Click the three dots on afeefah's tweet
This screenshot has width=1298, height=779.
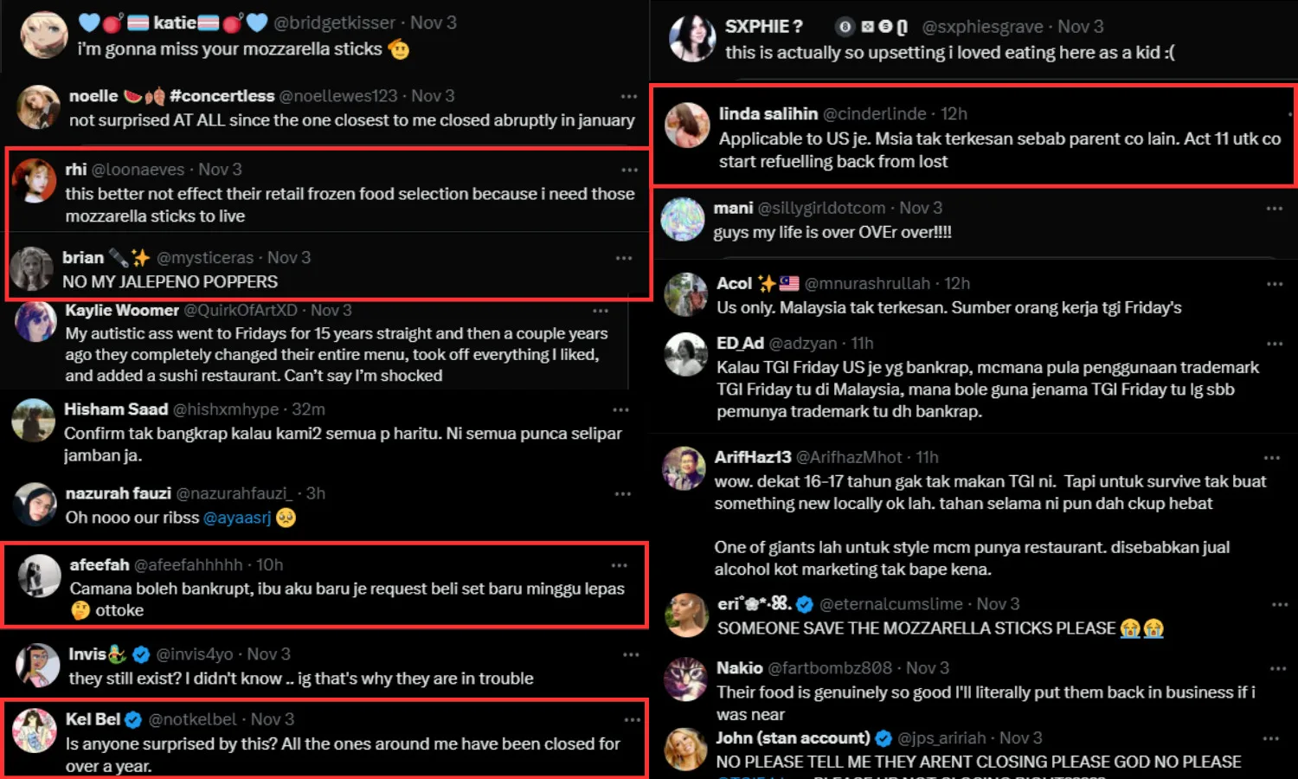[620, 565]
